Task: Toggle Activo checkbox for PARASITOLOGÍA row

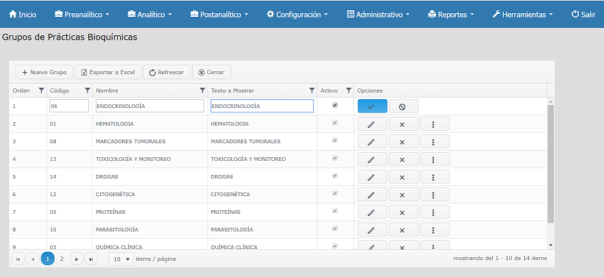Action: coord(334,229)
